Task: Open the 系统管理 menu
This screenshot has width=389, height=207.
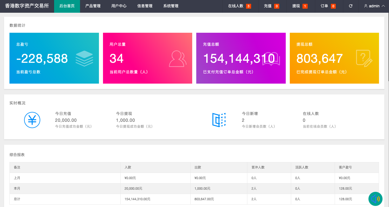Action: [x=171, y=6]
